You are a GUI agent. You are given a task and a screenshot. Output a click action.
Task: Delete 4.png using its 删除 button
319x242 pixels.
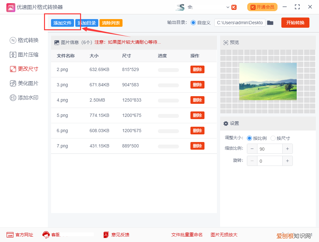tap(197, 100)
